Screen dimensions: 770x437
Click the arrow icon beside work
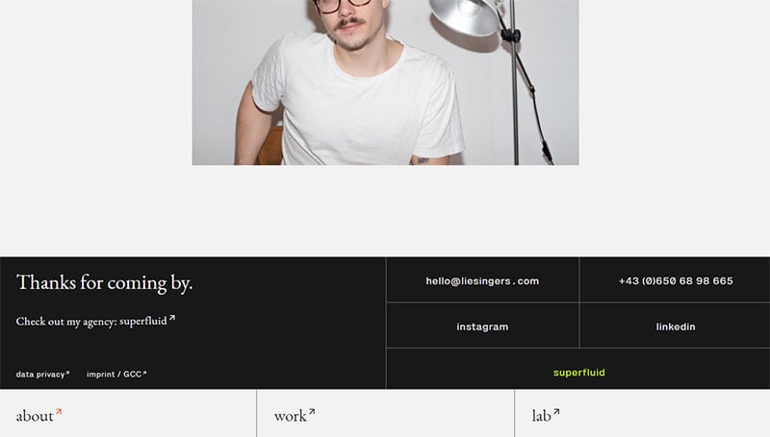tap(312, 412)
